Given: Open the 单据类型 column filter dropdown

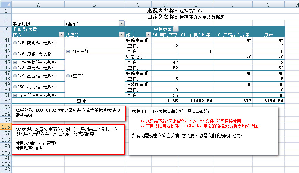Looking at the screenshot, I should [x=176, y=29].
